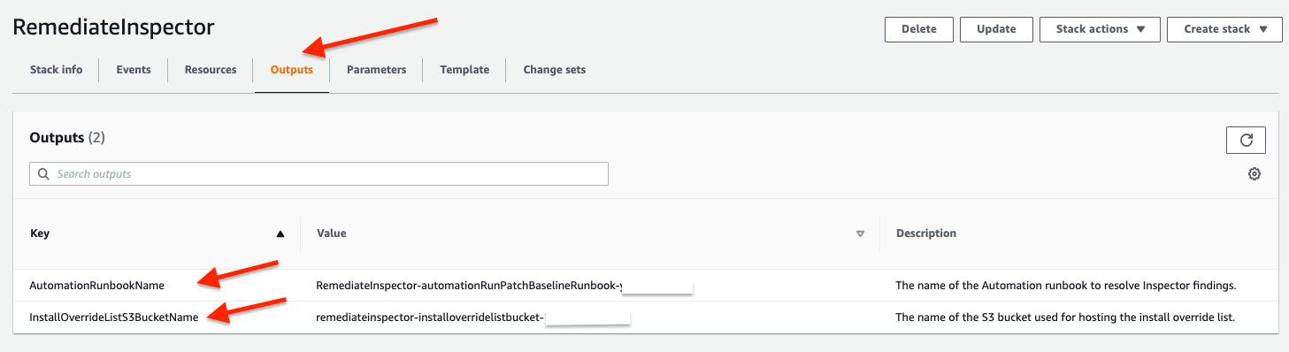1289x352 pixels.
Task: Select RemediateInspector-automationRunPatchBaselineRunbook value
Action: pyautogui.click(x=469, y=286)
